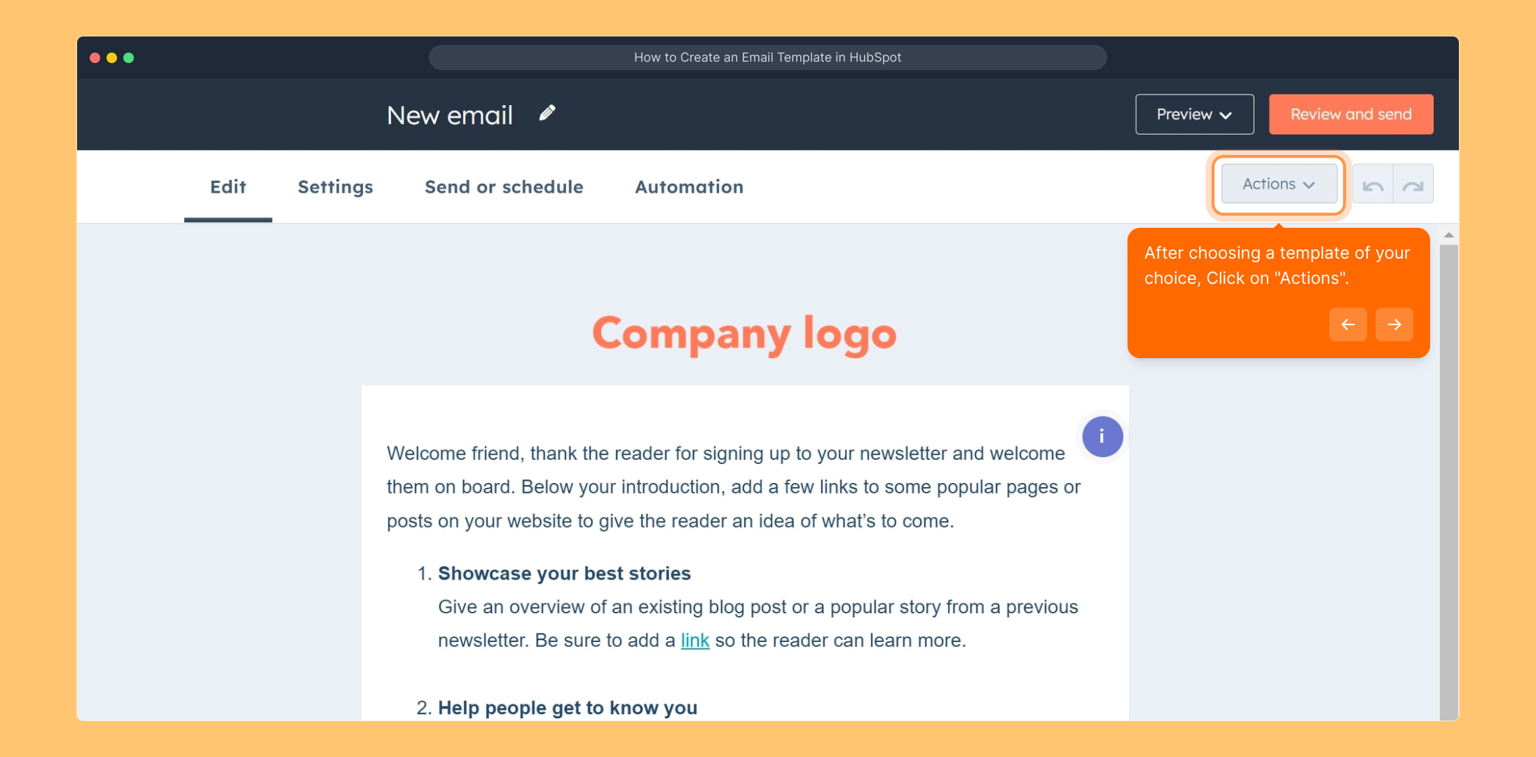
Task: Go to previous tooltip step arrow
Action: [x=1348, y=325]
